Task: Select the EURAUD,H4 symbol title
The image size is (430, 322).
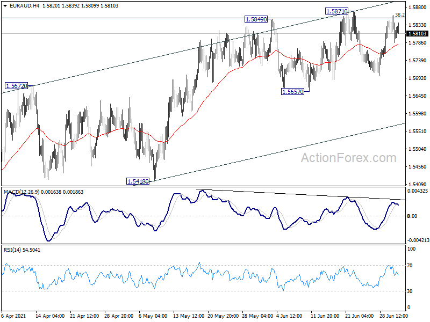Action: (24, 6)
